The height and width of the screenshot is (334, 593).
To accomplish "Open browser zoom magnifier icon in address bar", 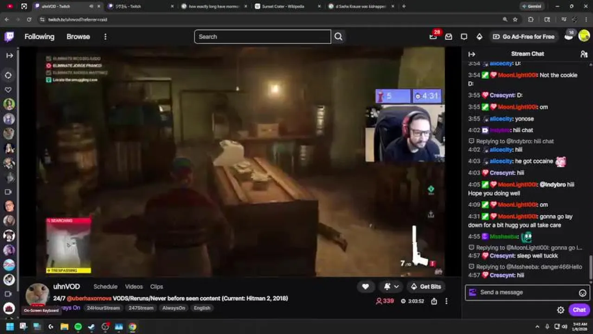I will pos(505,19).
